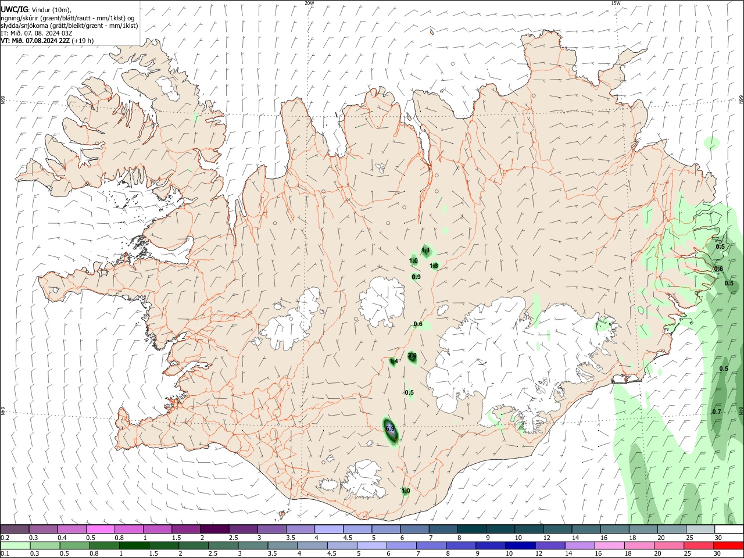Pick the dark teal upper-row swatch labeled 8
Viewport: 744px width, 558px height.
point(471,530)
